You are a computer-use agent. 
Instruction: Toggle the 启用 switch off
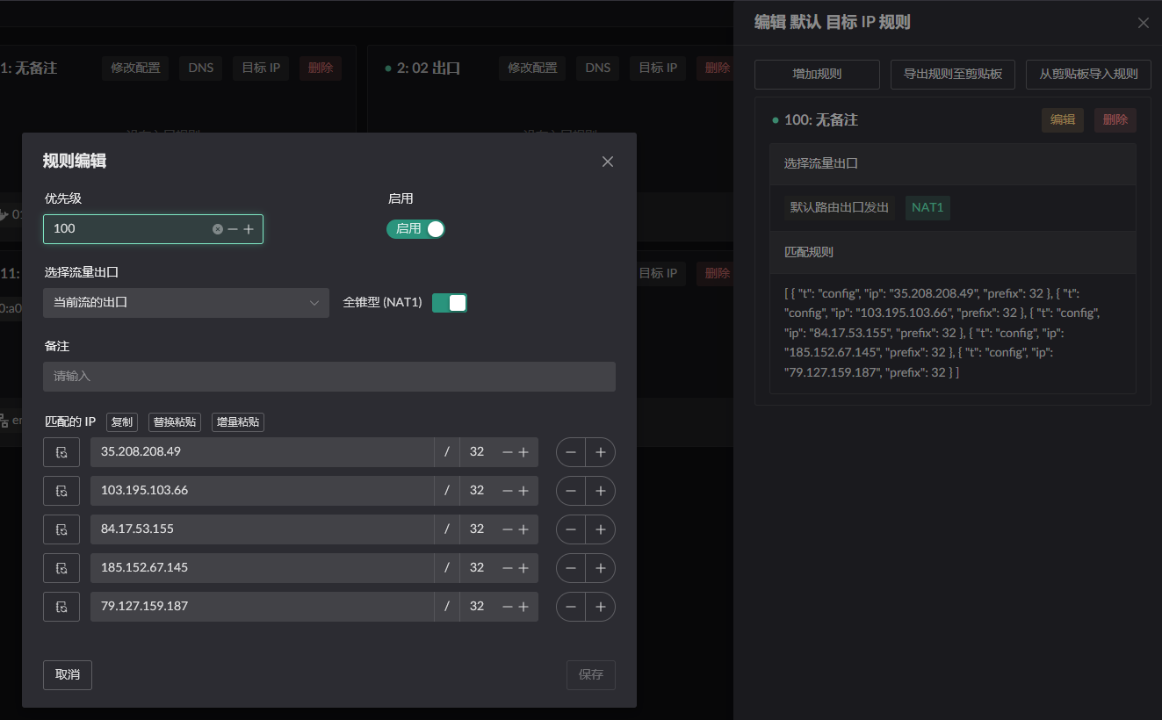tap(416, 229)
